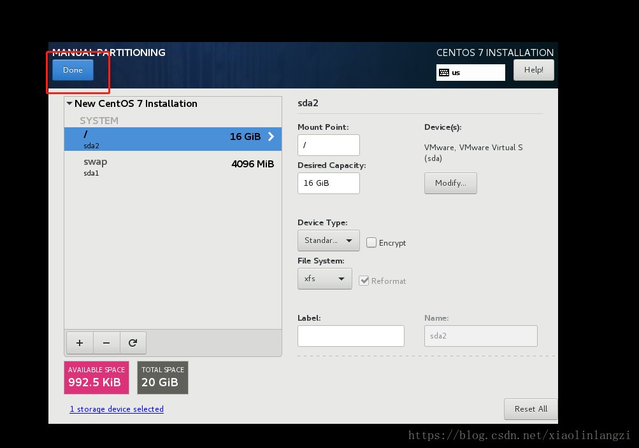Open the Device Type dropdown
639x448 pixels.
coord(328,241)
